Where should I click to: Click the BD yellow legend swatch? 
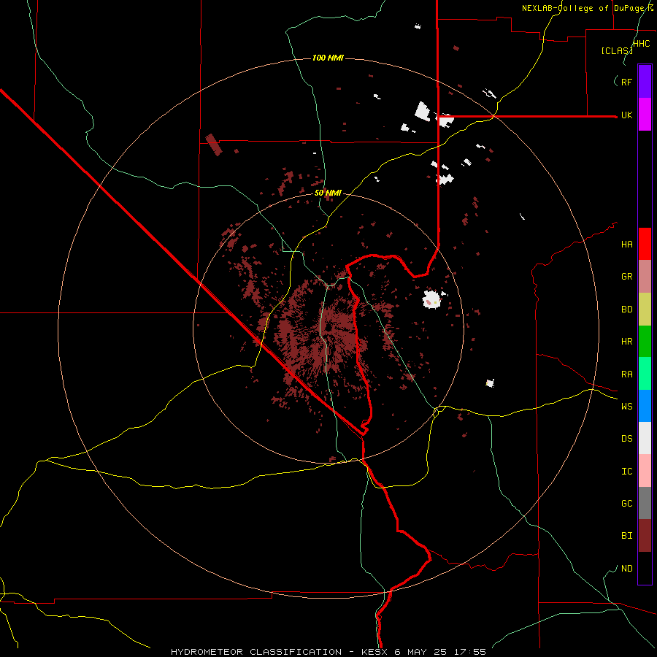click(645, 310)
